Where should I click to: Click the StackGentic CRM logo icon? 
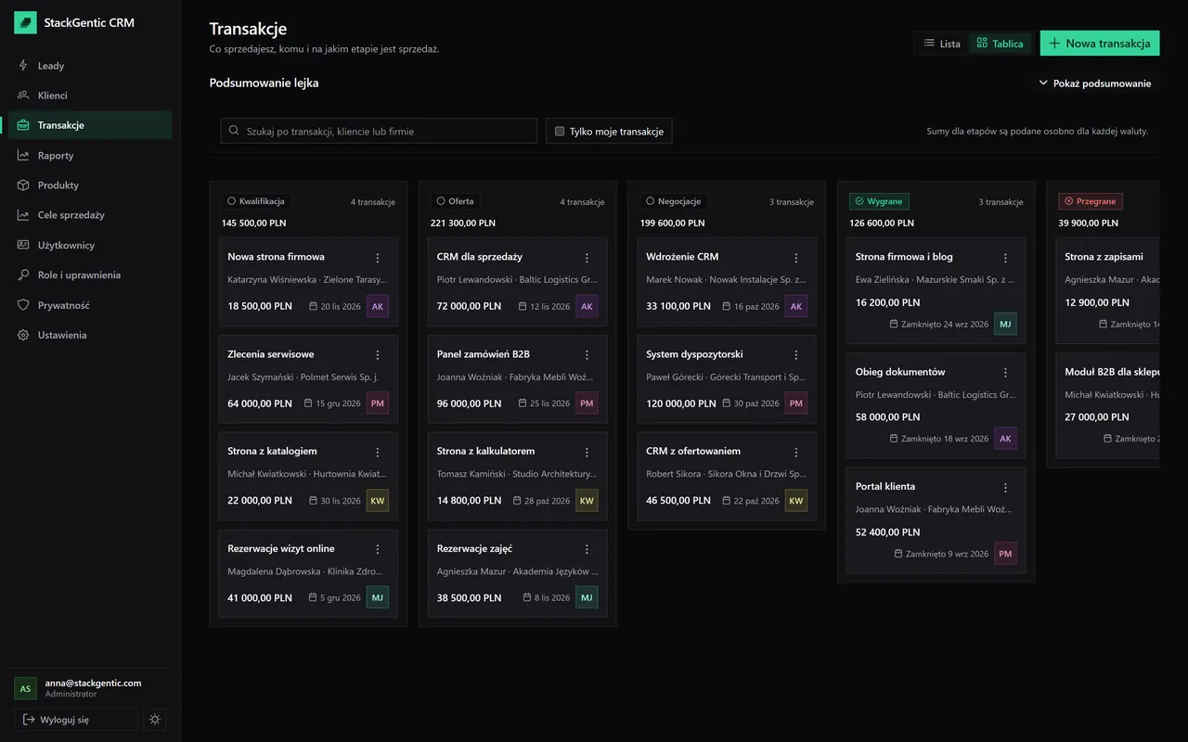[x=25, y=22]
